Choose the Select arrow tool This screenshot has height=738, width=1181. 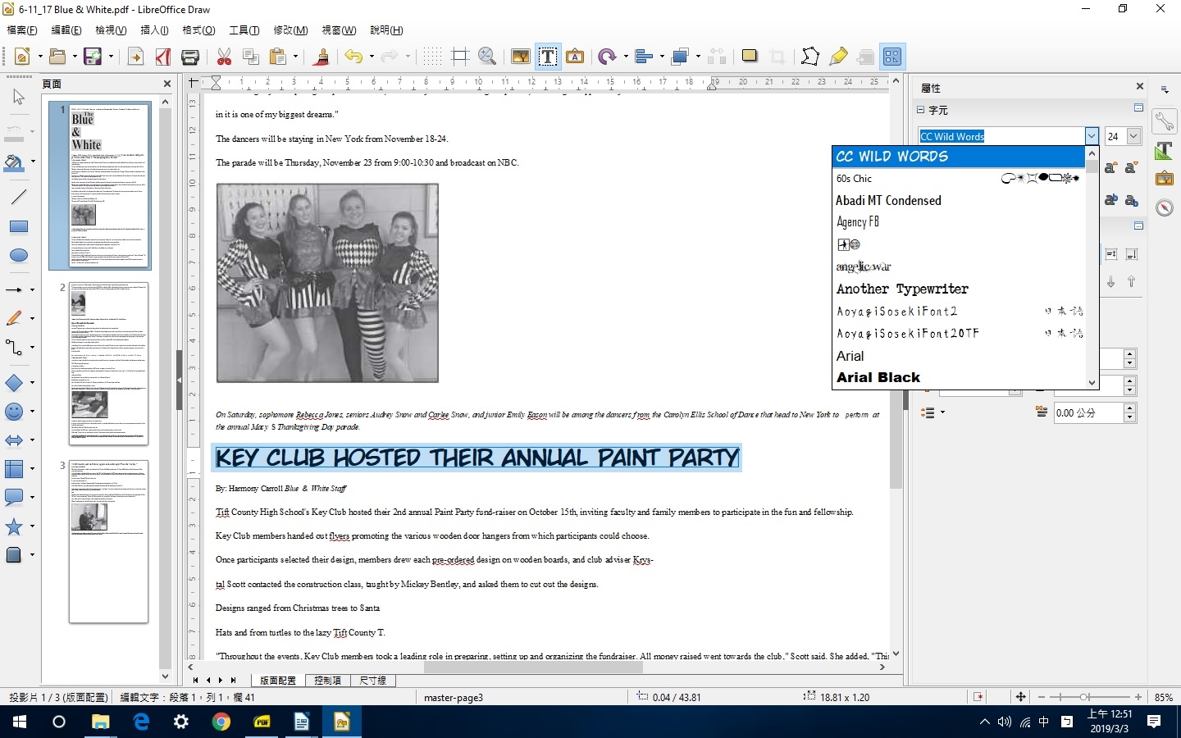click(x=18, y=98)
